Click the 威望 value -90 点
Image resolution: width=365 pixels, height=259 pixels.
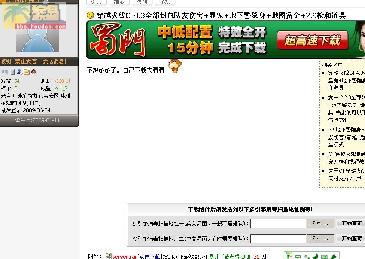point(61,88)
